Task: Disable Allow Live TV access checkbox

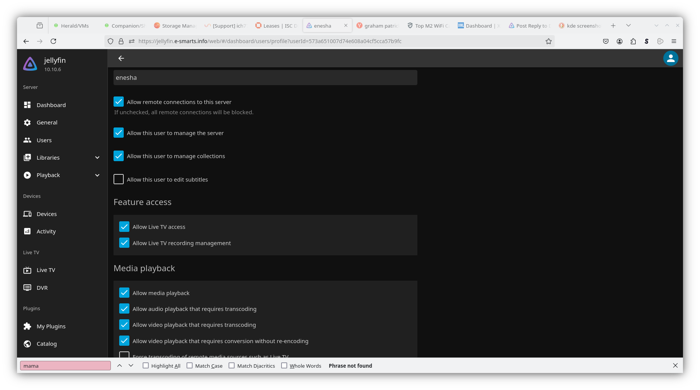Action: pyautogui.click(x=124, y=227)
